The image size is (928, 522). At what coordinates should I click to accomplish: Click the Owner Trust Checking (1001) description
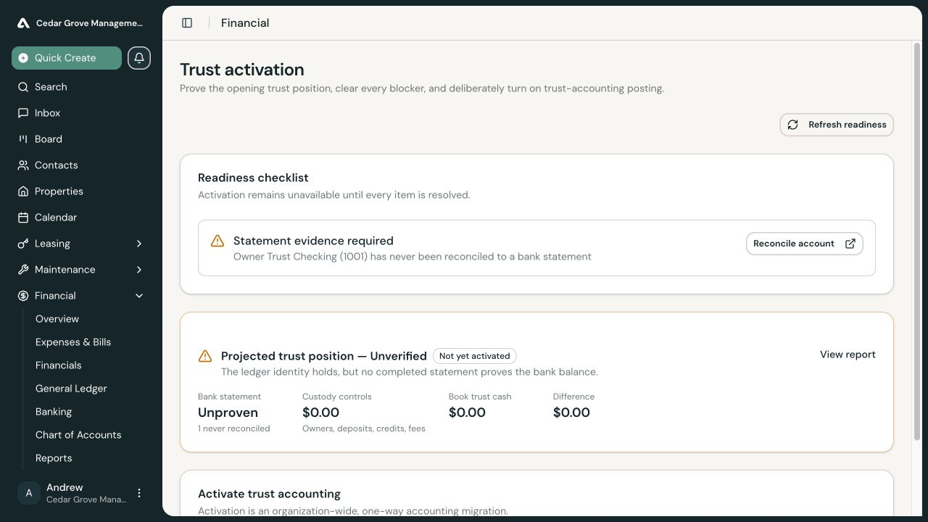[x=413, y=257]
